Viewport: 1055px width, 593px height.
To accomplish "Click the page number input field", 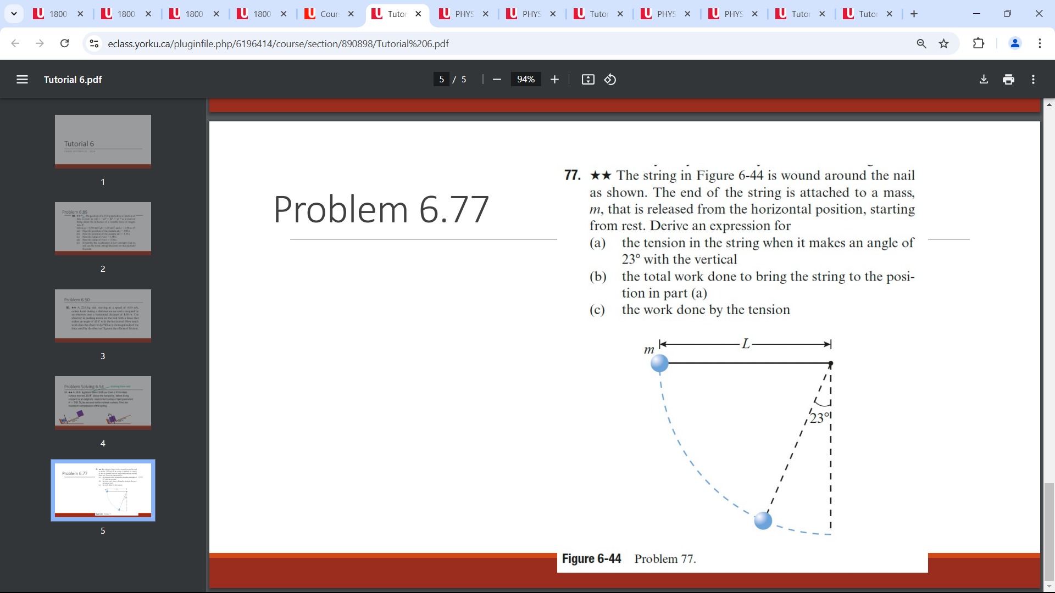I will [x=441, y=79].
